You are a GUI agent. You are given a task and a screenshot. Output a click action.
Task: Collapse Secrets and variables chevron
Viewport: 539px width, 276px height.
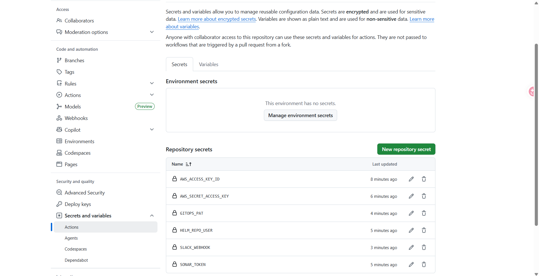(x=152, y=215)
